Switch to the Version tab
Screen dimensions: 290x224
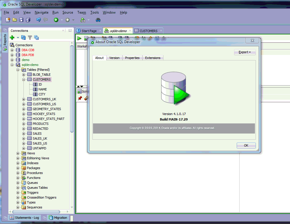114,58
